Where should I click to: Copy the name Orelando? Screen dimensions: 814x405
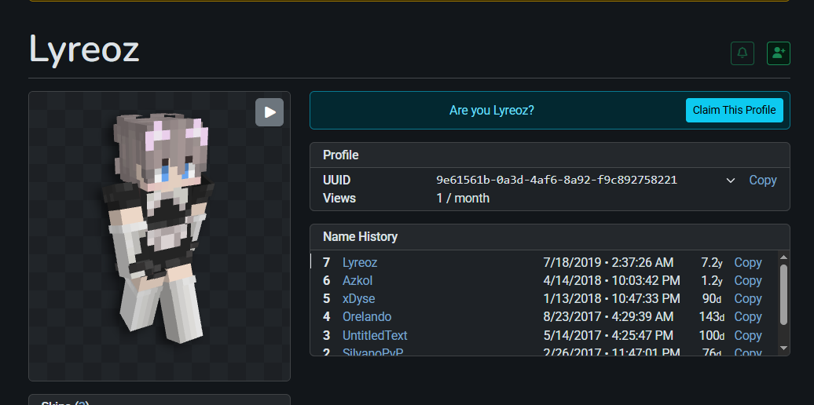(x=747, y=316)
